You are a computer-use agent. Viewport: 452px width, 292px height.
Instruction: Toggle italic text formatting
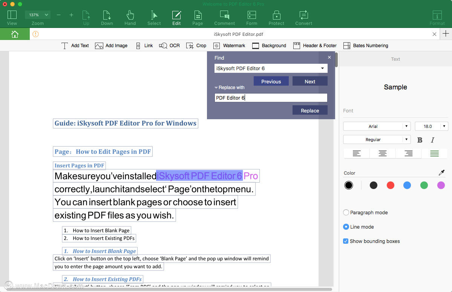432,140
